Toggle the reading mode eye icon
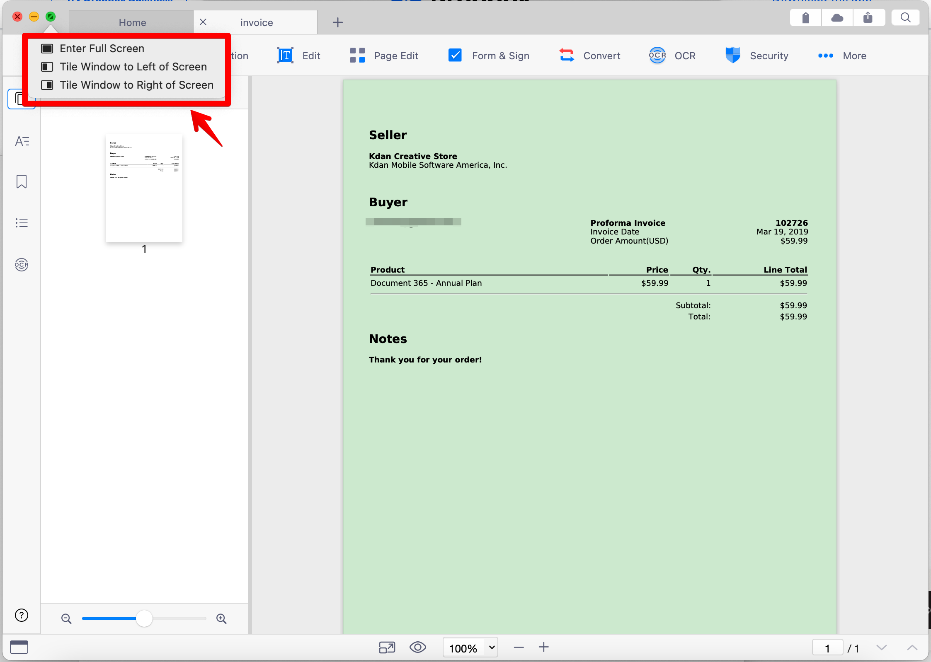 [418, 648]
